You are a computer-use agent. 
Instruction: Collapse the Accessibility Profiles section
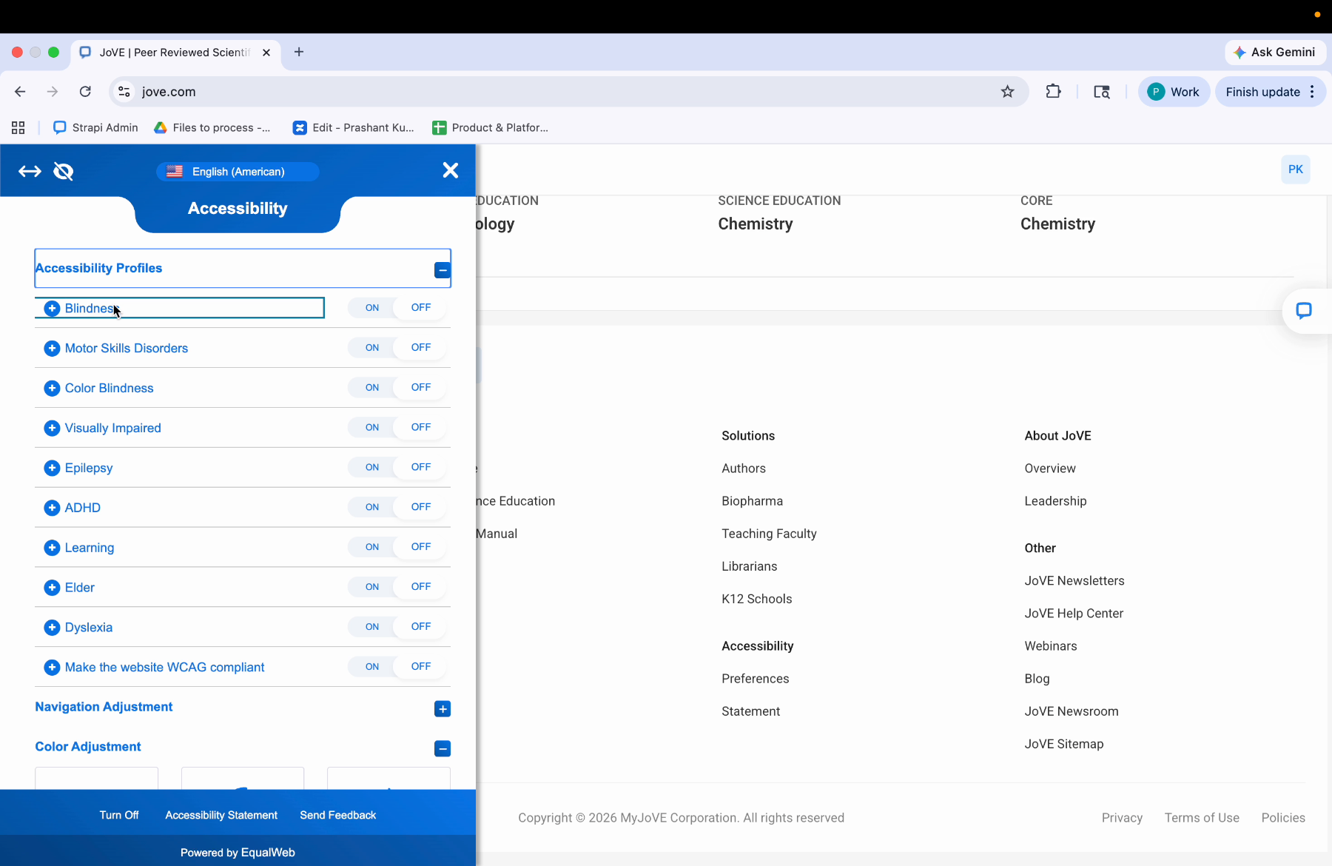[x=443, y=270]
